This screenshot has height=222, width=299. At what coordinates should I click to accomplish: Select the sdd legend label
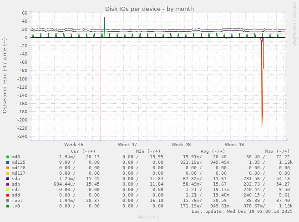pos(16,195)
